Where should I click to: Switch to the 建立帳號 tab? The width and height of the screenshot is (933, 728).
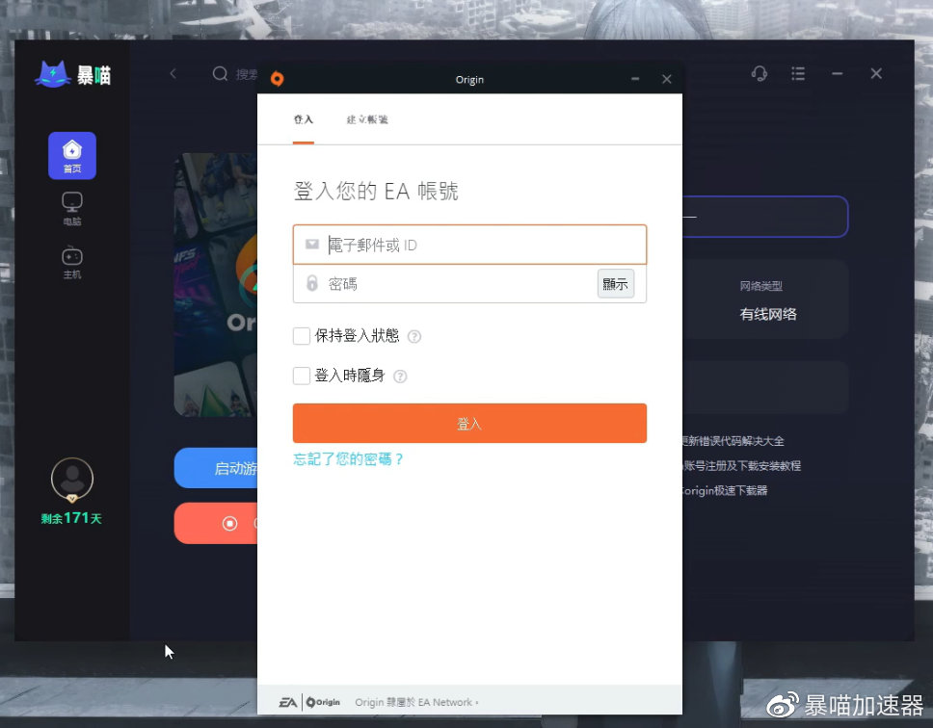pyautogui.click(x=367, y=119)
